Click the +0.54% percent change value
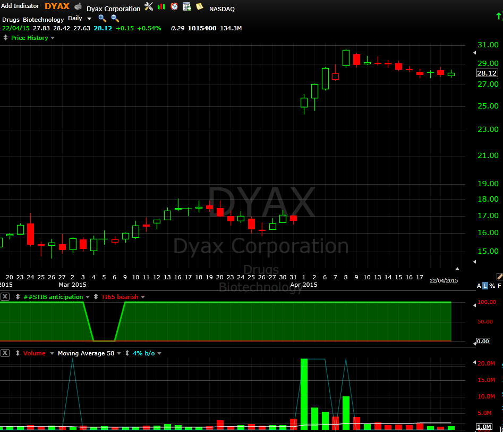The width and height of the screenshot is (503, 432). coord(149,28)
